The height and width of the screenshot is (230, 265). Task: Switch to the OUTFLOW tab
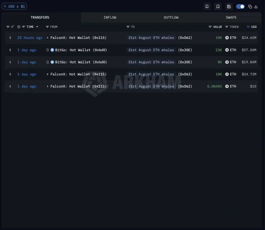(x=171, y=17)
